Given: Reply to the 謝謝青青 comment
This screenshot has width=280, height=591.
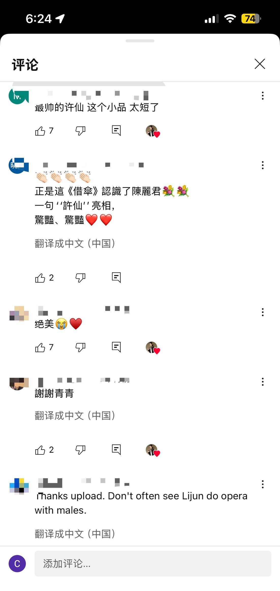Looking at the screenshot, I should point(116,450).
